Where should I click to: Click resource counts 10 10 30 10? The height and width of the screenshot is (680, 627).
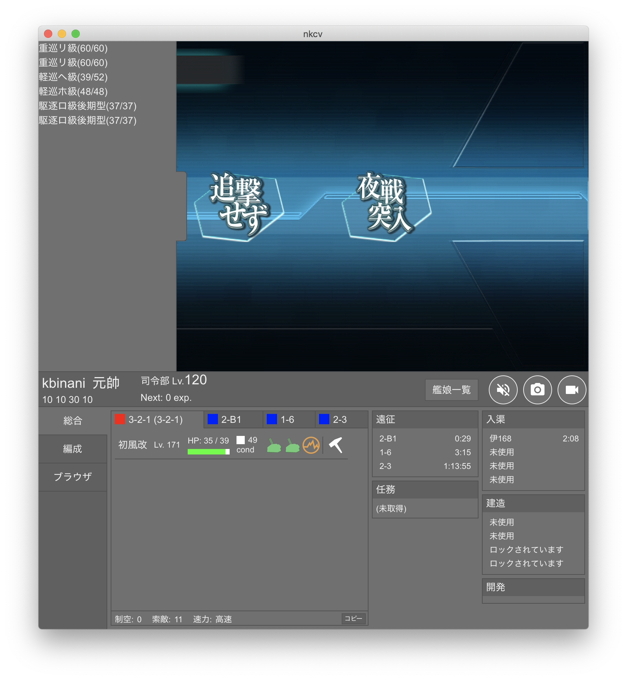[67, 399]
